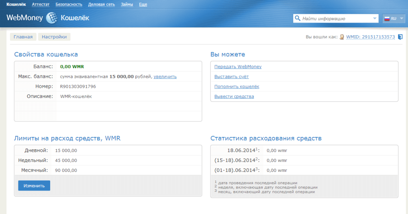The width and height of the screenshot is (408, 214).
Task: Open the Аттестат top menu item
Action: (x=40, y=4)
